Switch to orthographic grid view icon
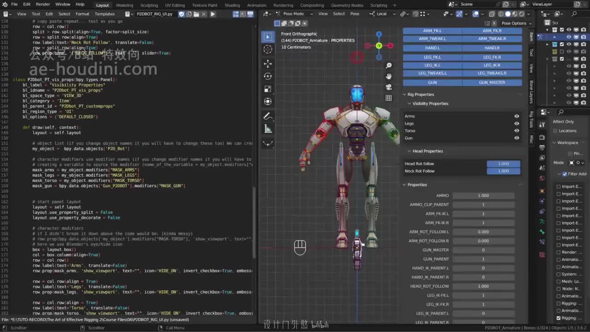The height and width of the screenshot is (332, 590). coord(389,98)
